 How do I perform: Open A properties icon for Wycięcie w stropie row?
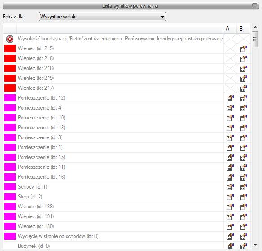[230, 236]
